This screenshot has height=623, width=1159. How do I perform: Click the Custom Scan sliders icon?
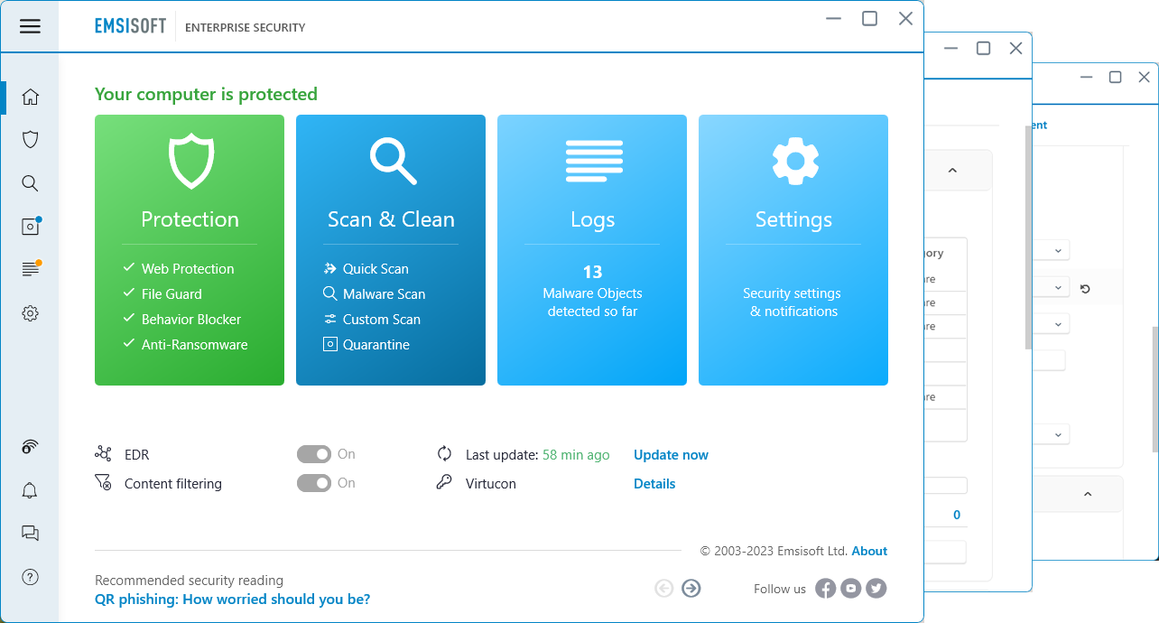(330, 320)
